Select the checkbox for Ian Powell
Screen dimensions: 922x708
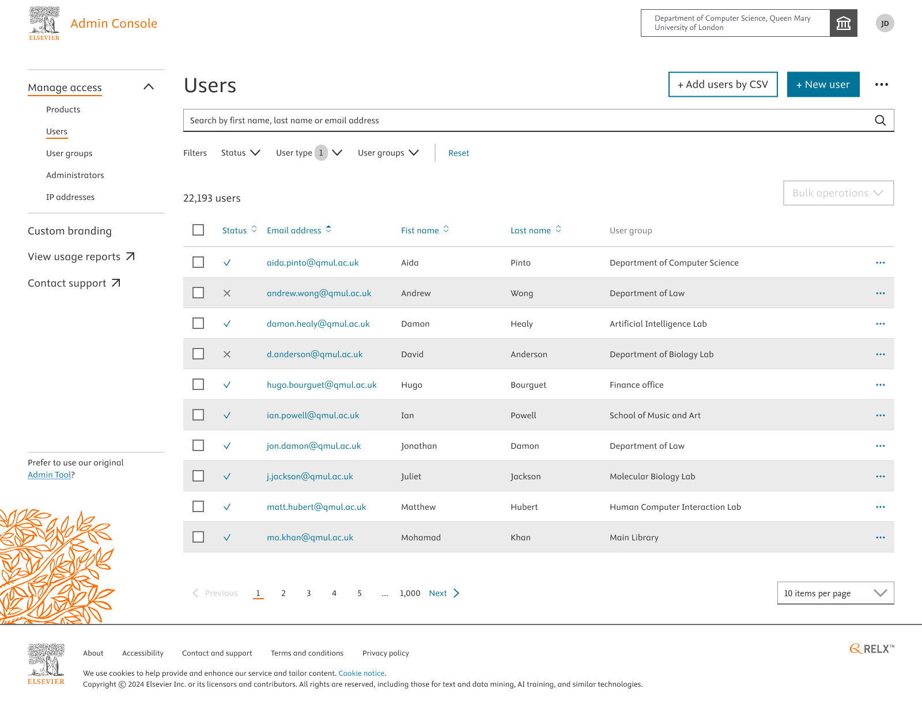coord(198,415)
